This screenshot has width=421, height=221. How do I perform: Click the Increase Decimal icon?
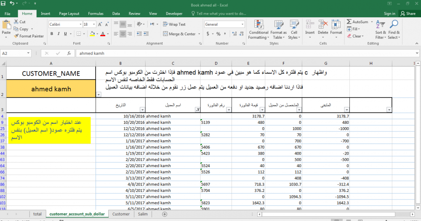[x=234, y=34]
